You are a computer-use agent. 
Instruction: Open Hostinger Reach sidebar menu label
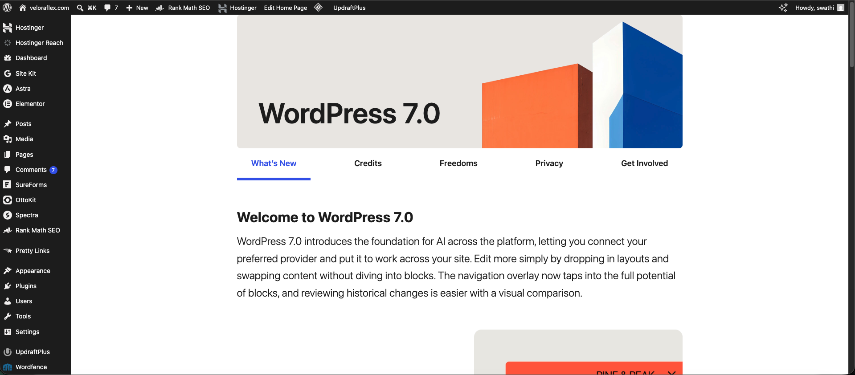(x=39, y=43)
